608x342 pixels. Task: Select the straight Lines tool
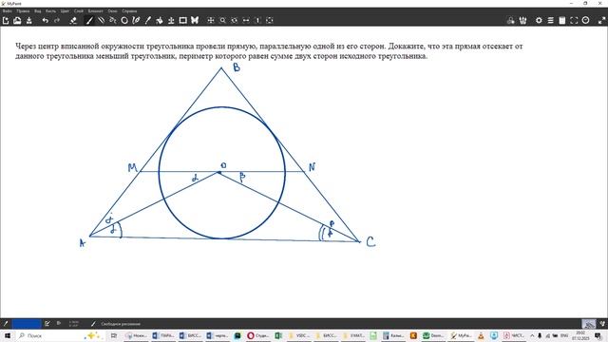point(102,21)
